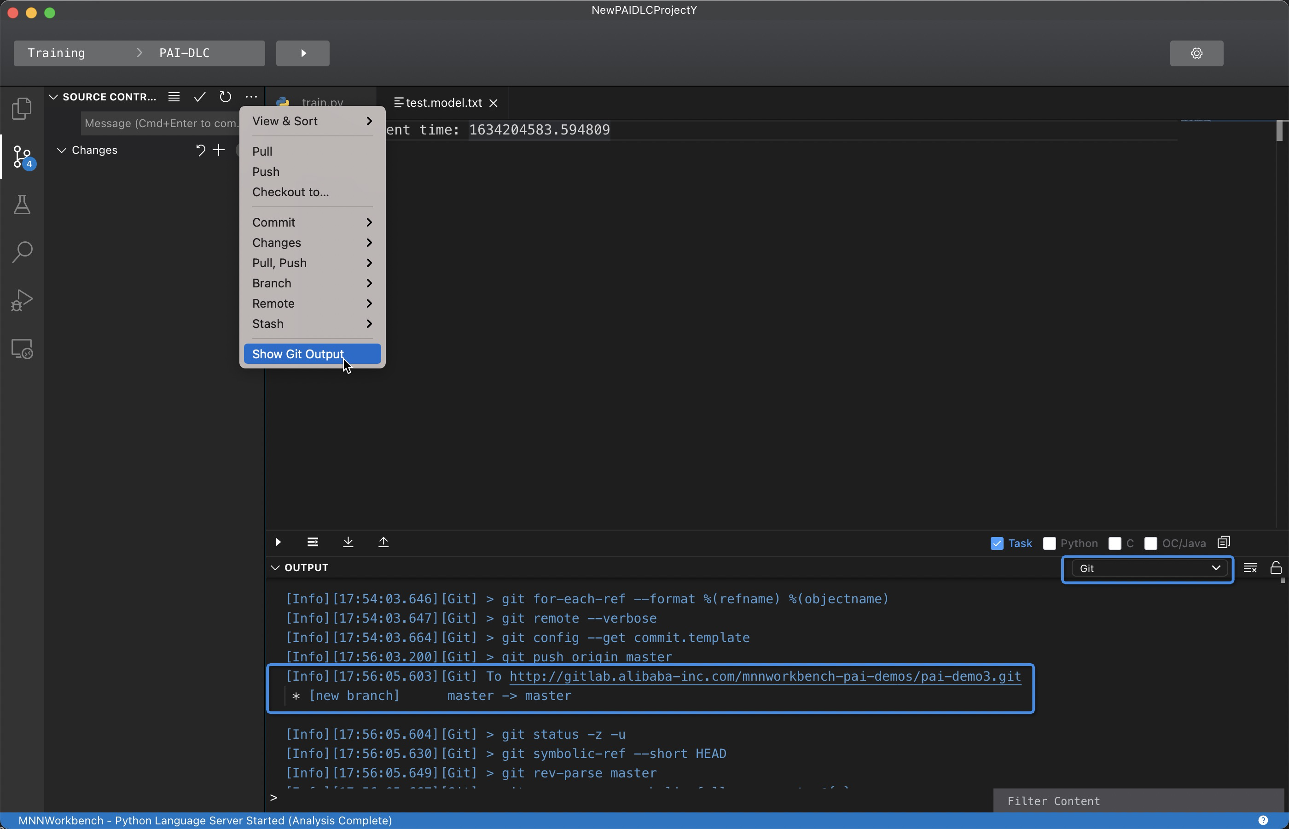Open the flask Testing view icon
The height and width of the screenshot is (829, 1289).
coord(22,204)
